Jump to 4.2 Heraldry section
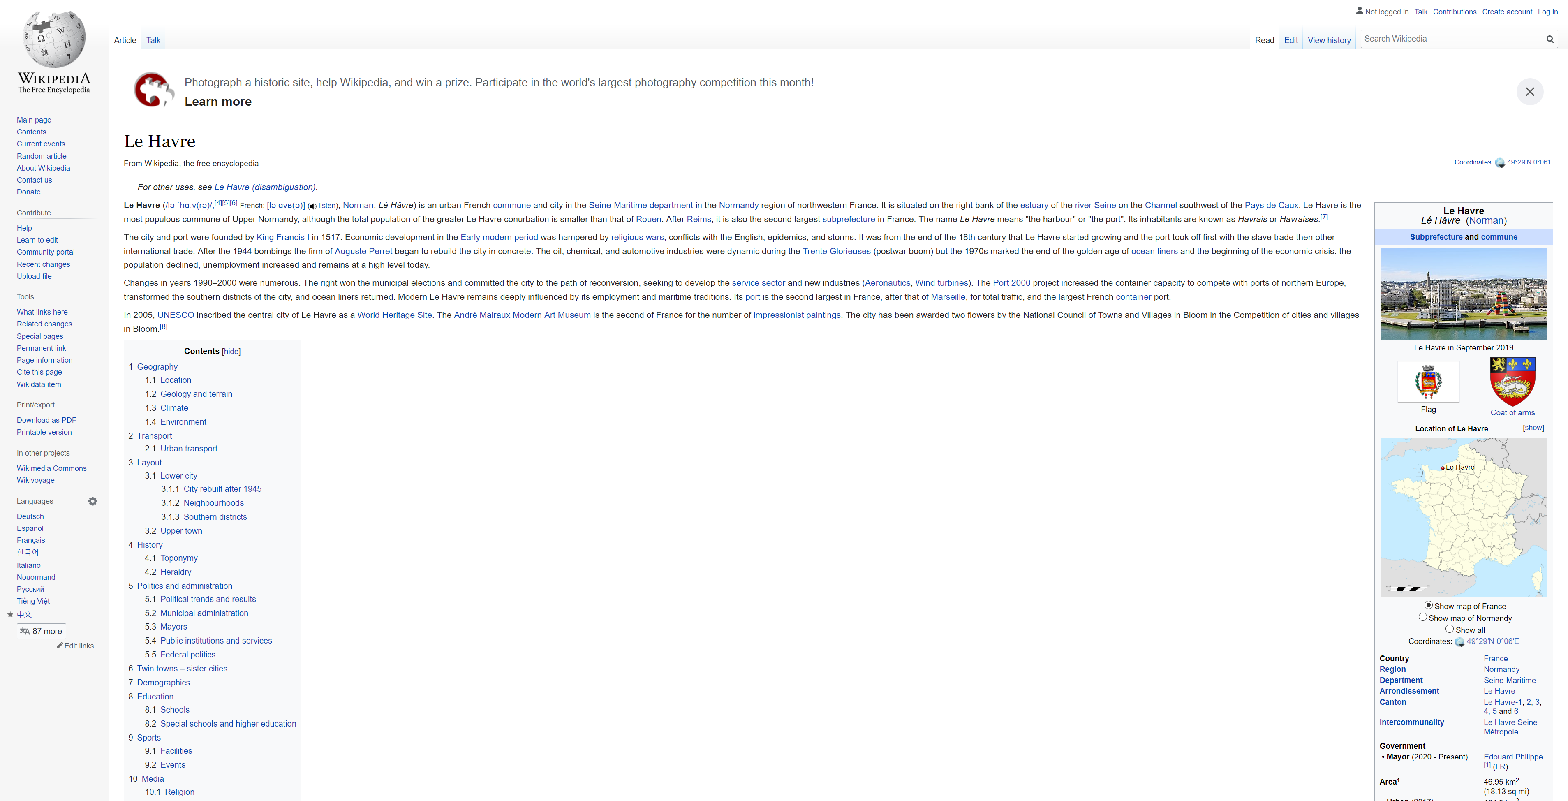This screenshot has width=1568, height=801. pos(176,572)
